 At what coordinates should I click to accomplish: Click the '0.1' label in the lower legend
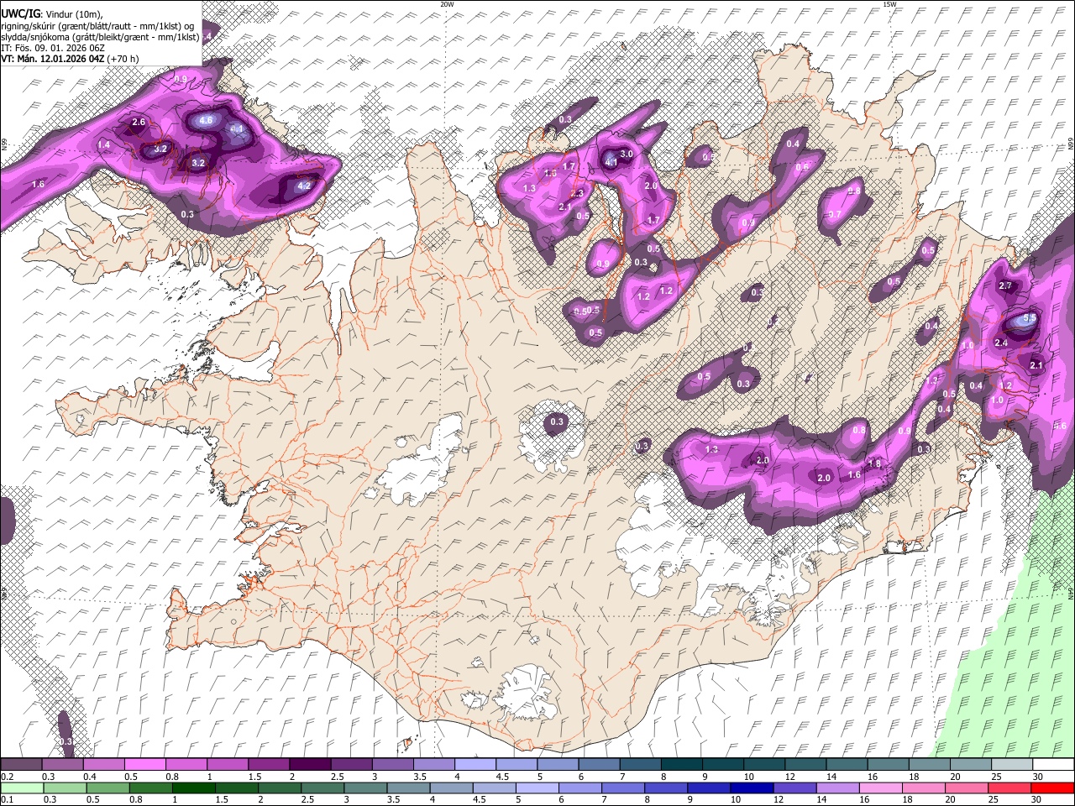8,800
